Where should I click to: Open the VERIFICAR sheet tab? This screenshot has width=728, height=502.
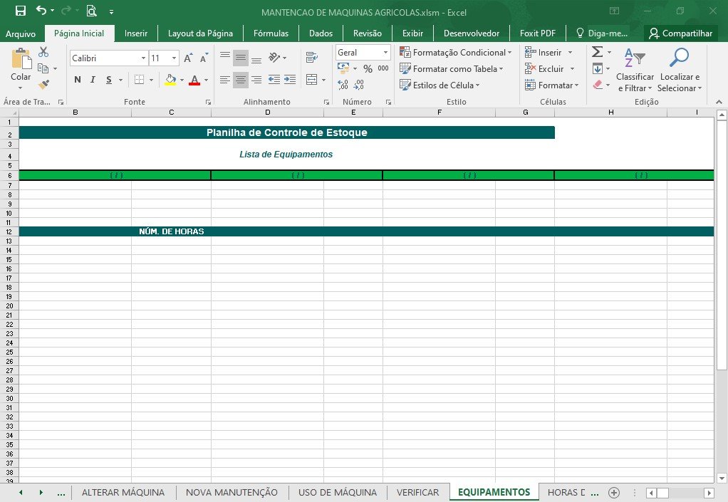417,492
